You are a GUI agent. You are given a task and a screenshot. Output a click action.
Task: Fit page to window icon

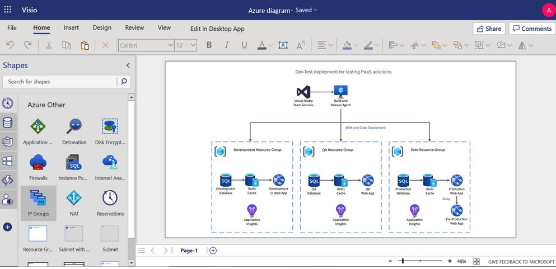click(476, 262)
